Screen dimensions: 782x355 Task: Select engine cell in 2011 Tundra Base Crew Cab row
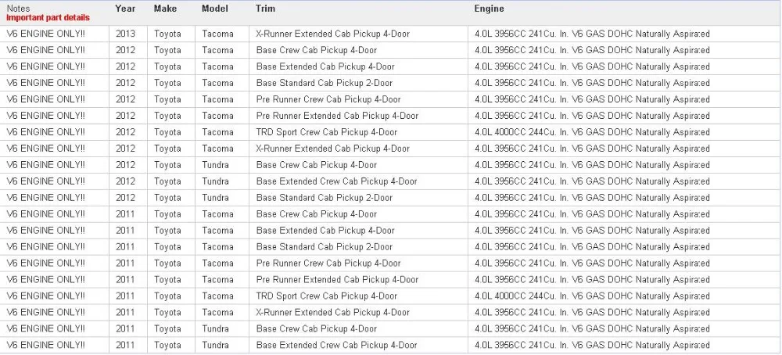(592, 329)
